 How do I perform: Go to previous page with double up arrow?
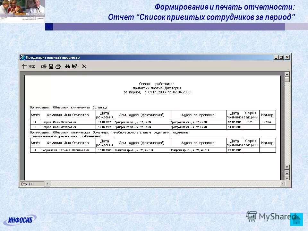[x=287, y=173]
